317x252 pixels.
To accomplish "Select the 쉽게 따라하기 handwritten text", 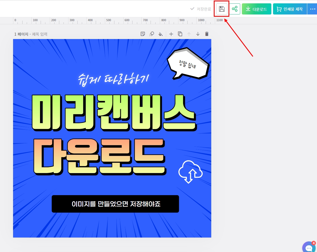I will [113, 79].
